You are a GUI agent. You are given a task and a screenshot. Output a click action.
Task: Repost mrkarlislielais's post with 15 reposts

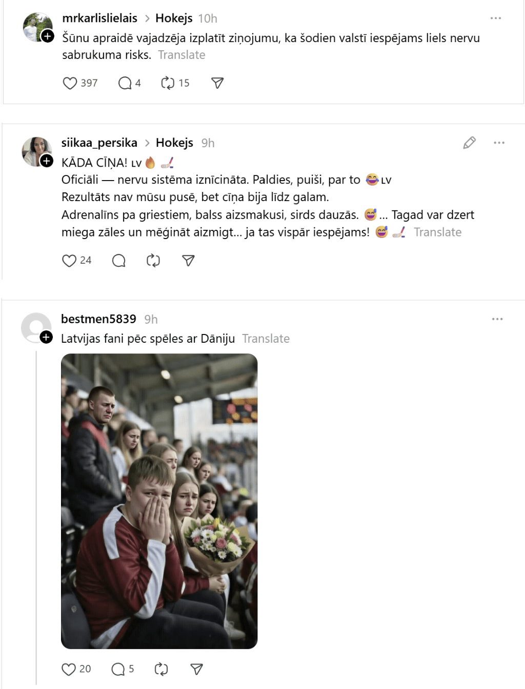tap(168, 83)
